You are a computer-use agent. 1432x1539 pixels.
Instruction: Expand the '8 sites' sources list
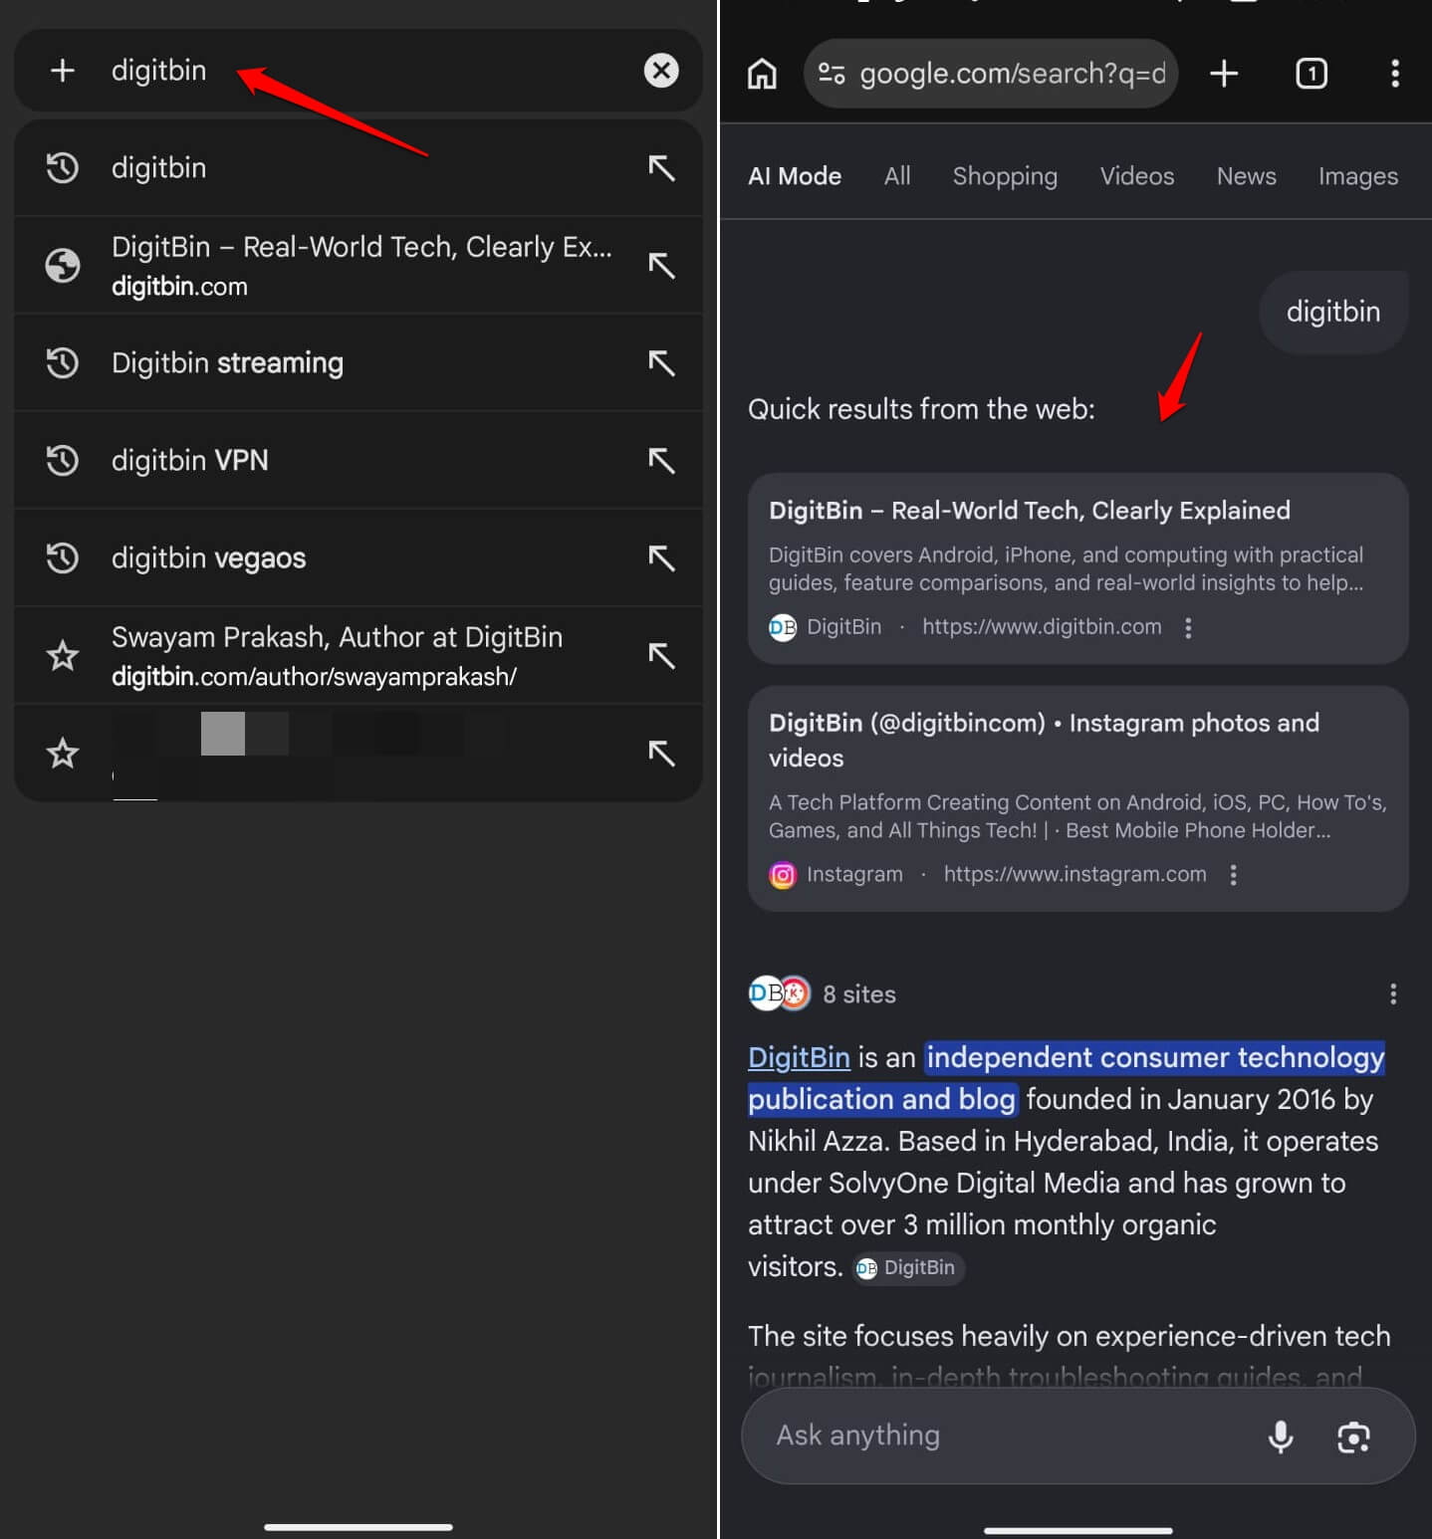pos(823,993)
